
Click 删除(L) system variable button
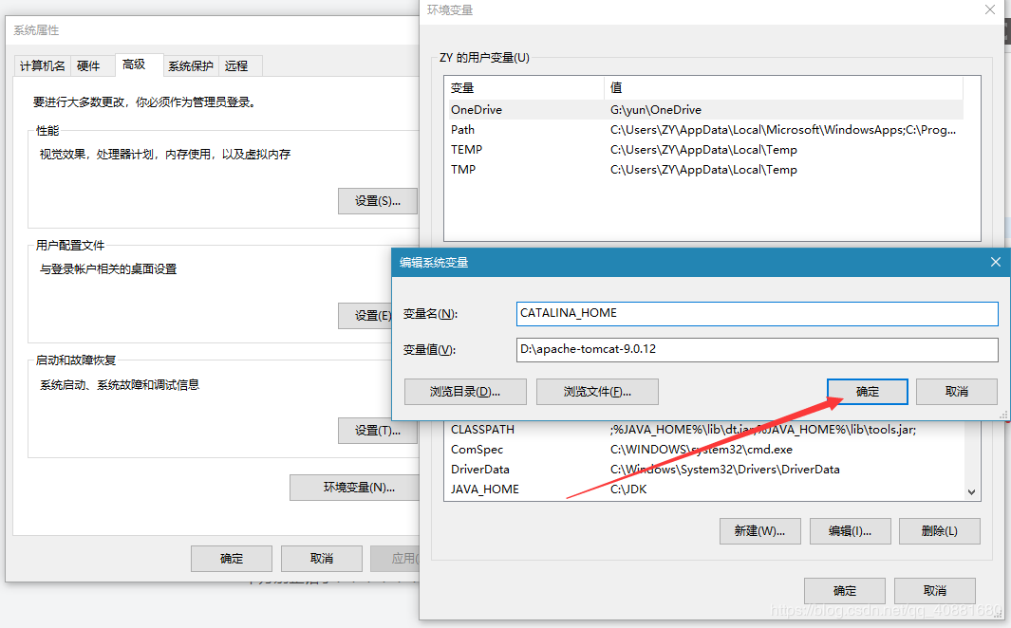[x=940, y=530]
